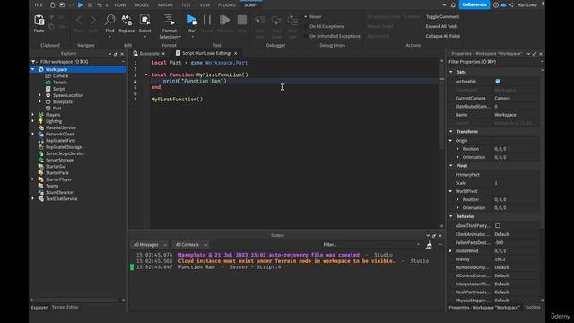The image size is (574, 323).
Task: Click the Resume button in Test group
Action: 225,20
